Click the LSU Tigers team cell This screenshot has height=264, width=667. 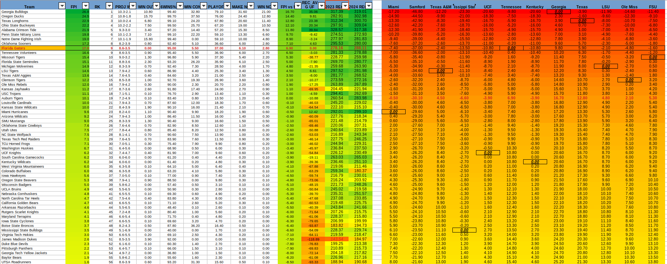point(33,71)
